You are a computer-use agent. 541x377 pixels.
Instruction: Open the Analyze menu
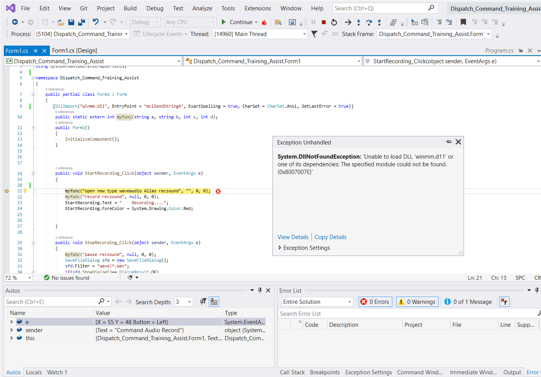202,8
